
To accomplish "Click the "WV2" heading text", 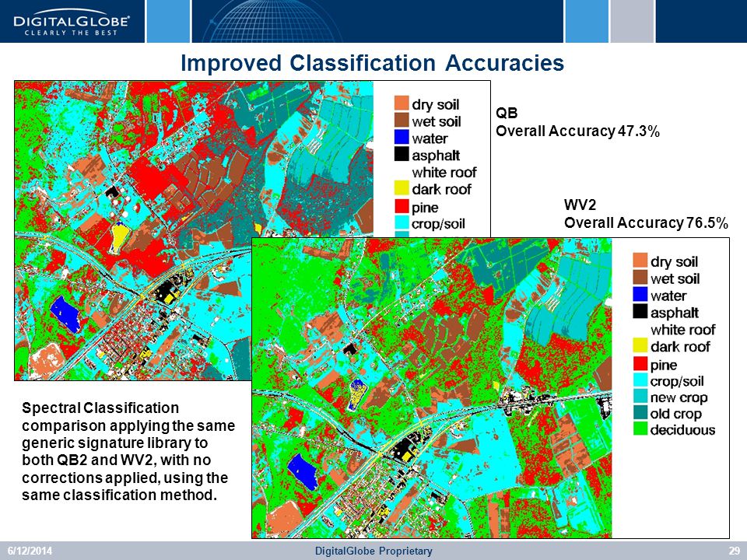I will coord(580,205).
